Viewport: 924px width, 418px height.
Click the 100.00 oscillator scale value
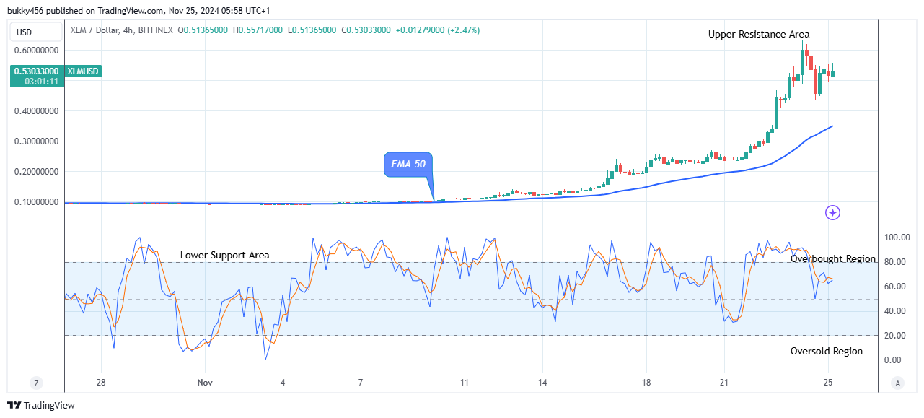click(x=897, y=238)
